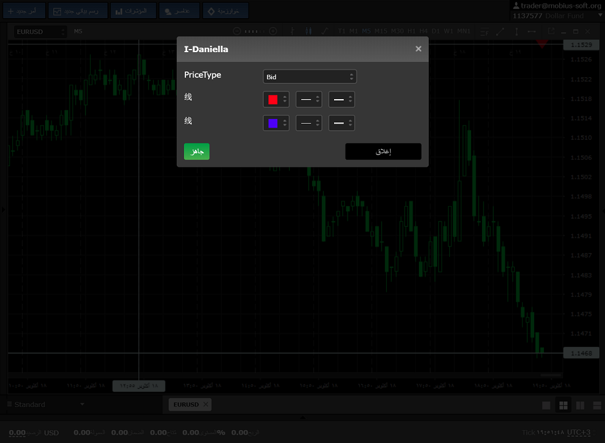Open the خوارزمية algorithm menu
The width and height of the screenshot is (605, 443).
[225, 11]
